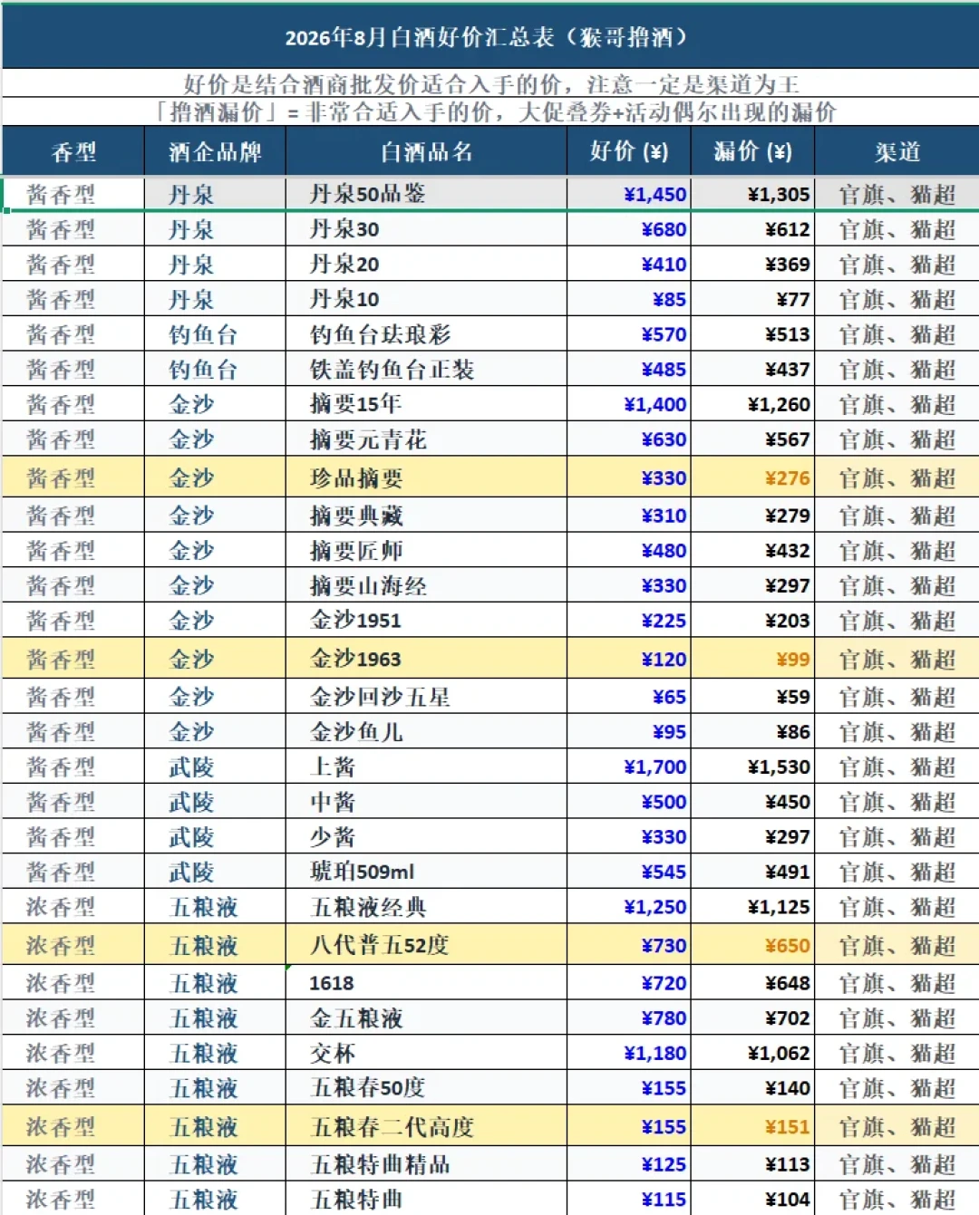Select the price cell ¥491
Viewport: 979px width, 1215px height.
tap(752, 872)
